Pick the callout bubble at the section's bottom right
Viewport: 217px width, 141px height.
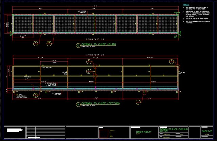(138, 101)
